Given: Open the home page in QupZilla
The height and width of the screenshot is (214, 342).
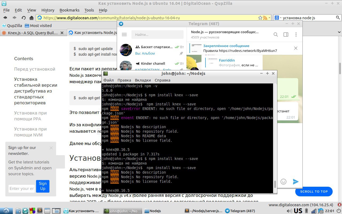Looking at the screenshot, I should 32,18.
